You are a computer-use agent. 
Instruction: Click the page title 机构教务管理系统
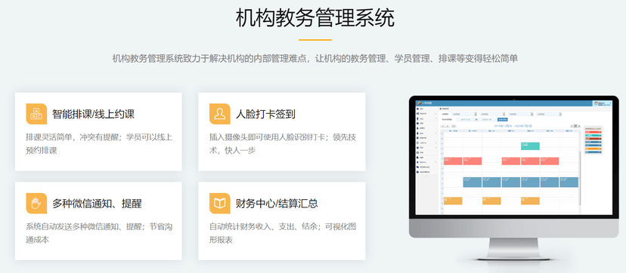(x=315, y=18)
